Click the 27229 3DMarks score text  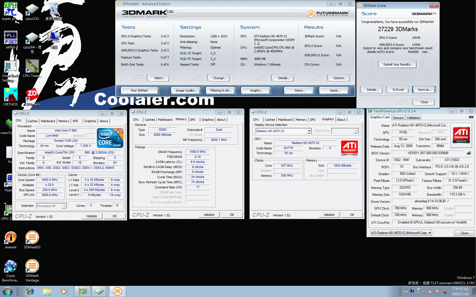click(398, 29)
